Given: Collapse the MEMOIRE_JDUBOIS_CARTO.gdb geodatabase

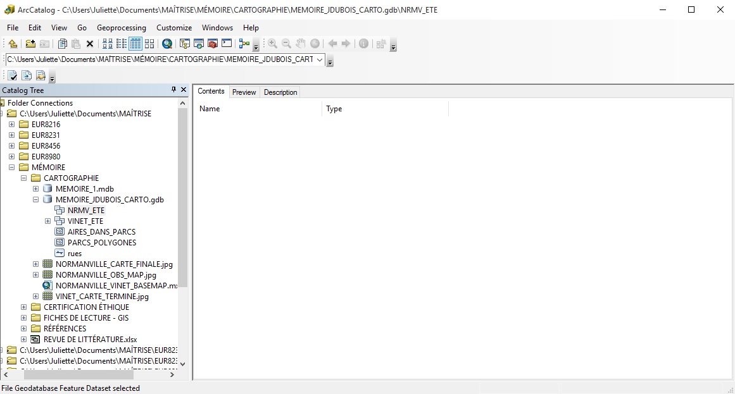Looking at the screenshot, I should coord(36,199).
